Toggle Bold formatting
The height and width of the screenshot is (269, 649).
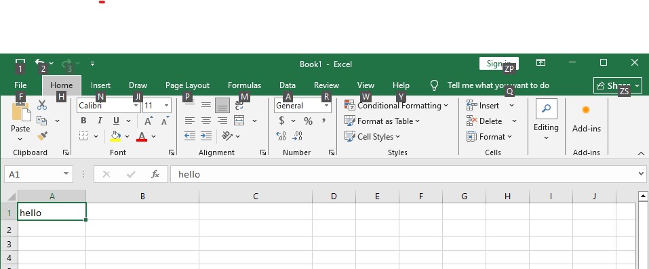point(83,121)
